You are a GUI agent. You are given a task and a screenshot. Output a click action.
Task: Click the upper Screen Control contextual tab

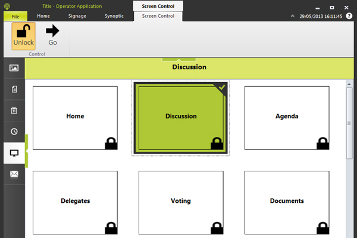[x=158, y=6]
